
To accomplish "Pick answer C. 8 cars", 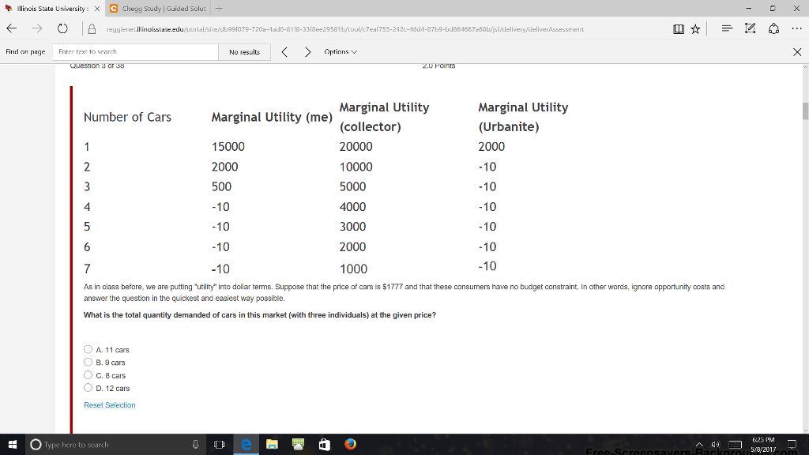I will 88,375.
